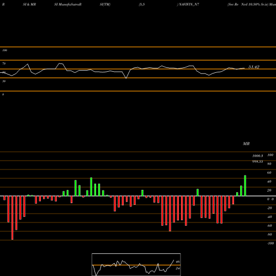This screenshot has width=276, height=276.
Task: Click the 24 value in mini chart
Action: 178,268
